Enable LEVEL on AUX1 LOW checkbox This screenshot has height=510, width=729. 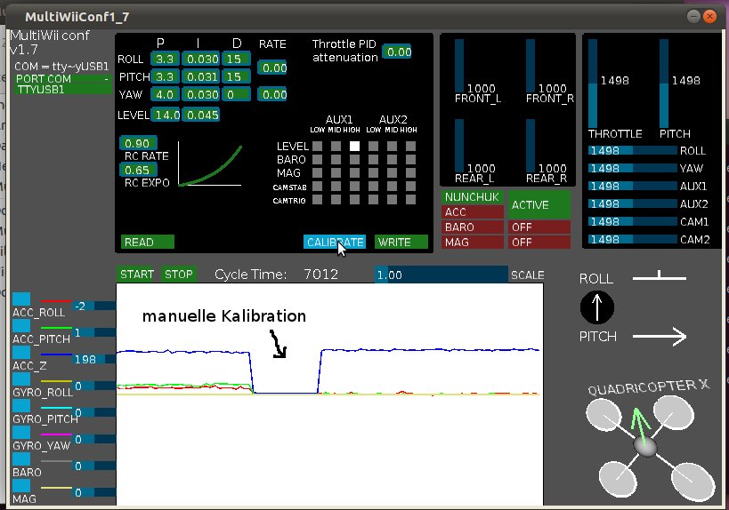pos(316,147)
